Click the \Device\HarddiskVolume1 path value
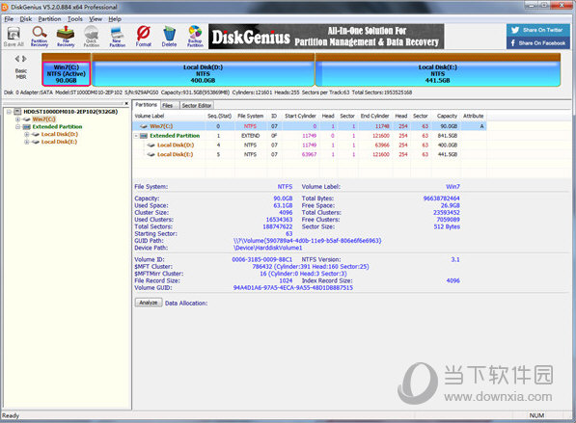The height and width of the screenshot is (423, 576). (x=267, y=248)
